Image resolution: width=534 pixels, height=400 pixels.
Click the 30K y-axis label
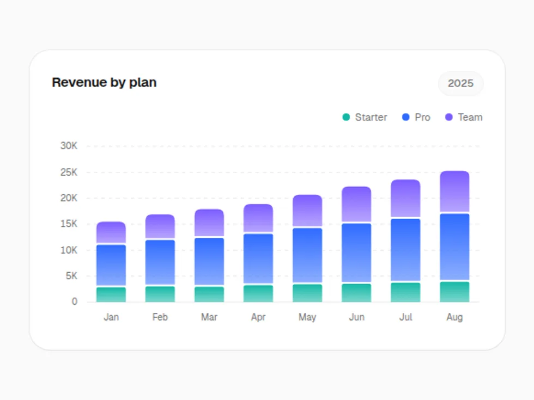coord(69,146)
